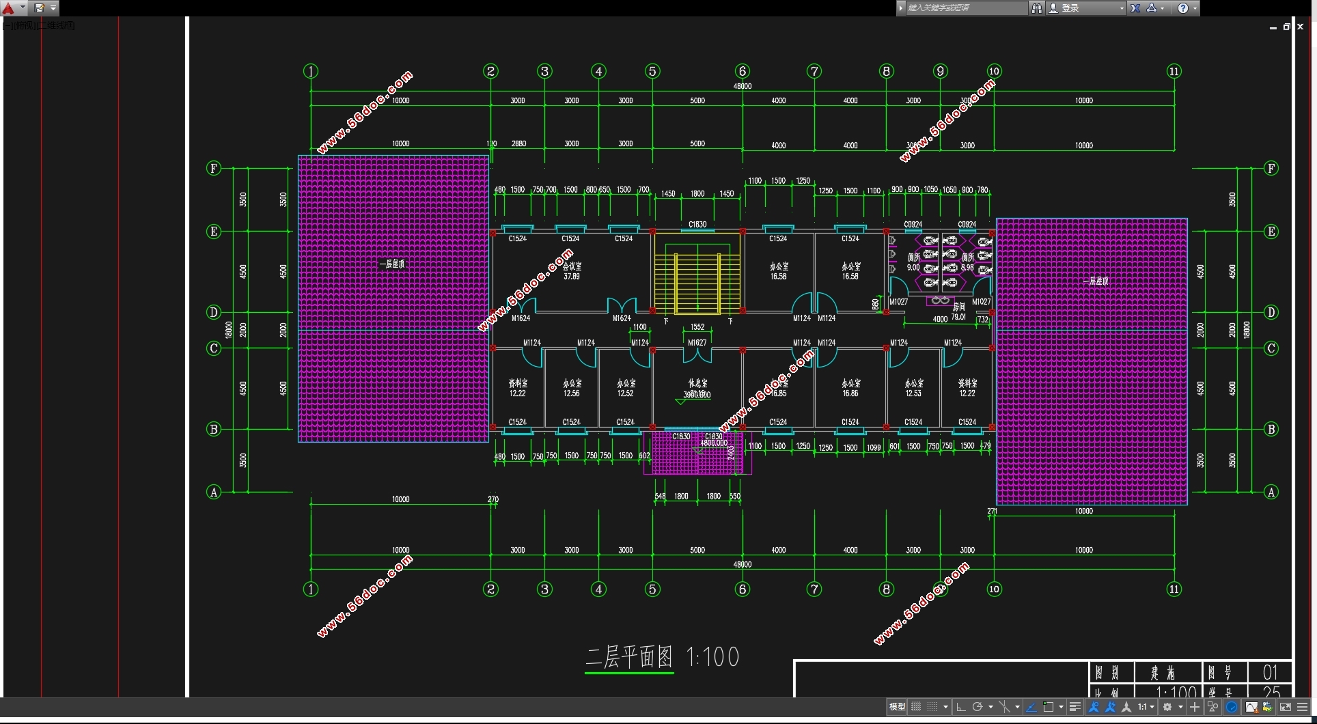The width and height of the screenshot is (1317, 724).
Task: Click the graphics performance warning icon
Action: coord(1251,707)
